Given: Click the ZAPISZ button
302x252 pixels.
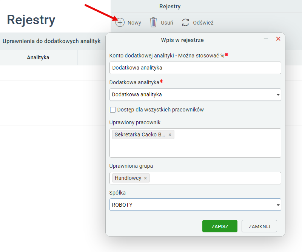Looking at the screenshot, I should click(x=220, y=226).
